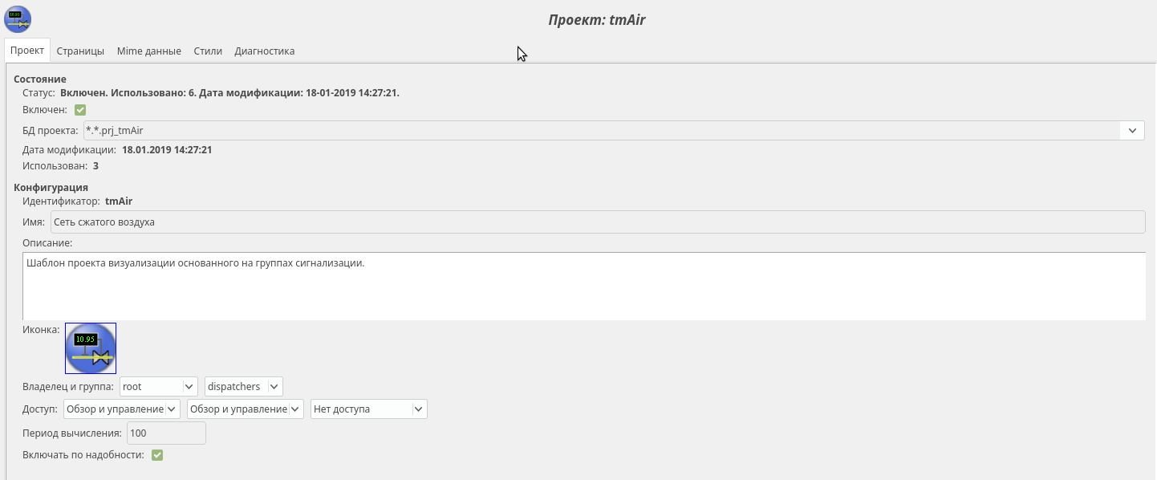Toggle 'Включать по надобности' checkbox
Screen dimensions: 1157x480
point(157,455)
